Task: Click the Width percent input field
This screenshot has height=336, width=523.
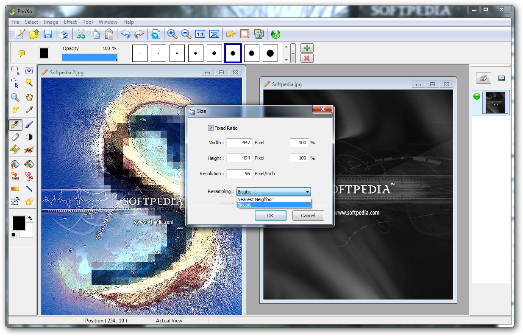Action: point(299,143)
